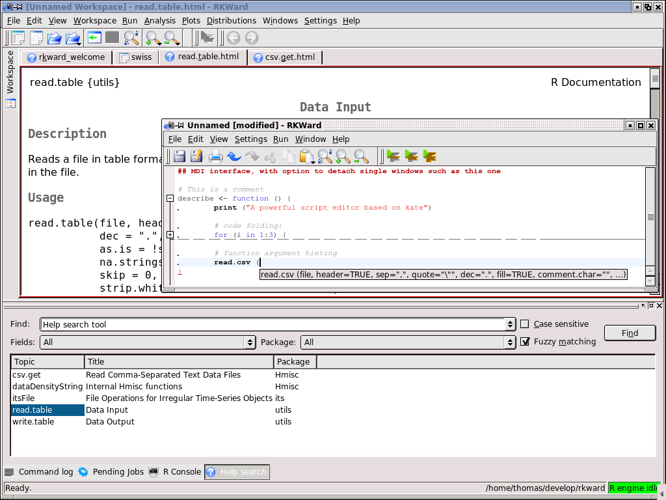This screenshot has height=500, width=666.
Task: Click run icon with gray text lines
Action: pos(393,156)
